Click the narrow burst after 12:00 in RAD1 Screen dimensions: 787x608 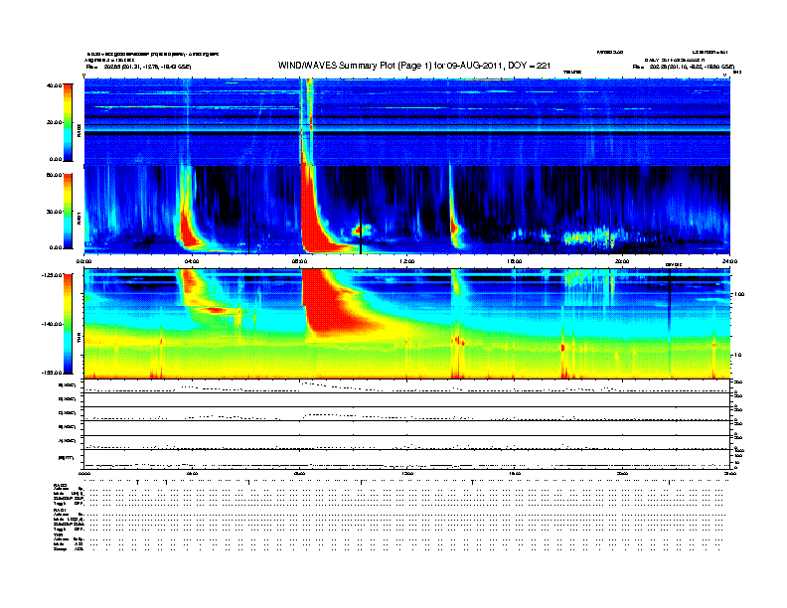click(x=453, y=228)
